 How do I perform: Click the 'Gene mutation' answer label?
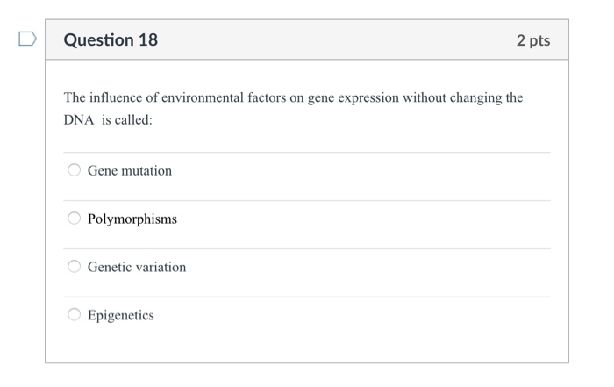pos(130,170)
